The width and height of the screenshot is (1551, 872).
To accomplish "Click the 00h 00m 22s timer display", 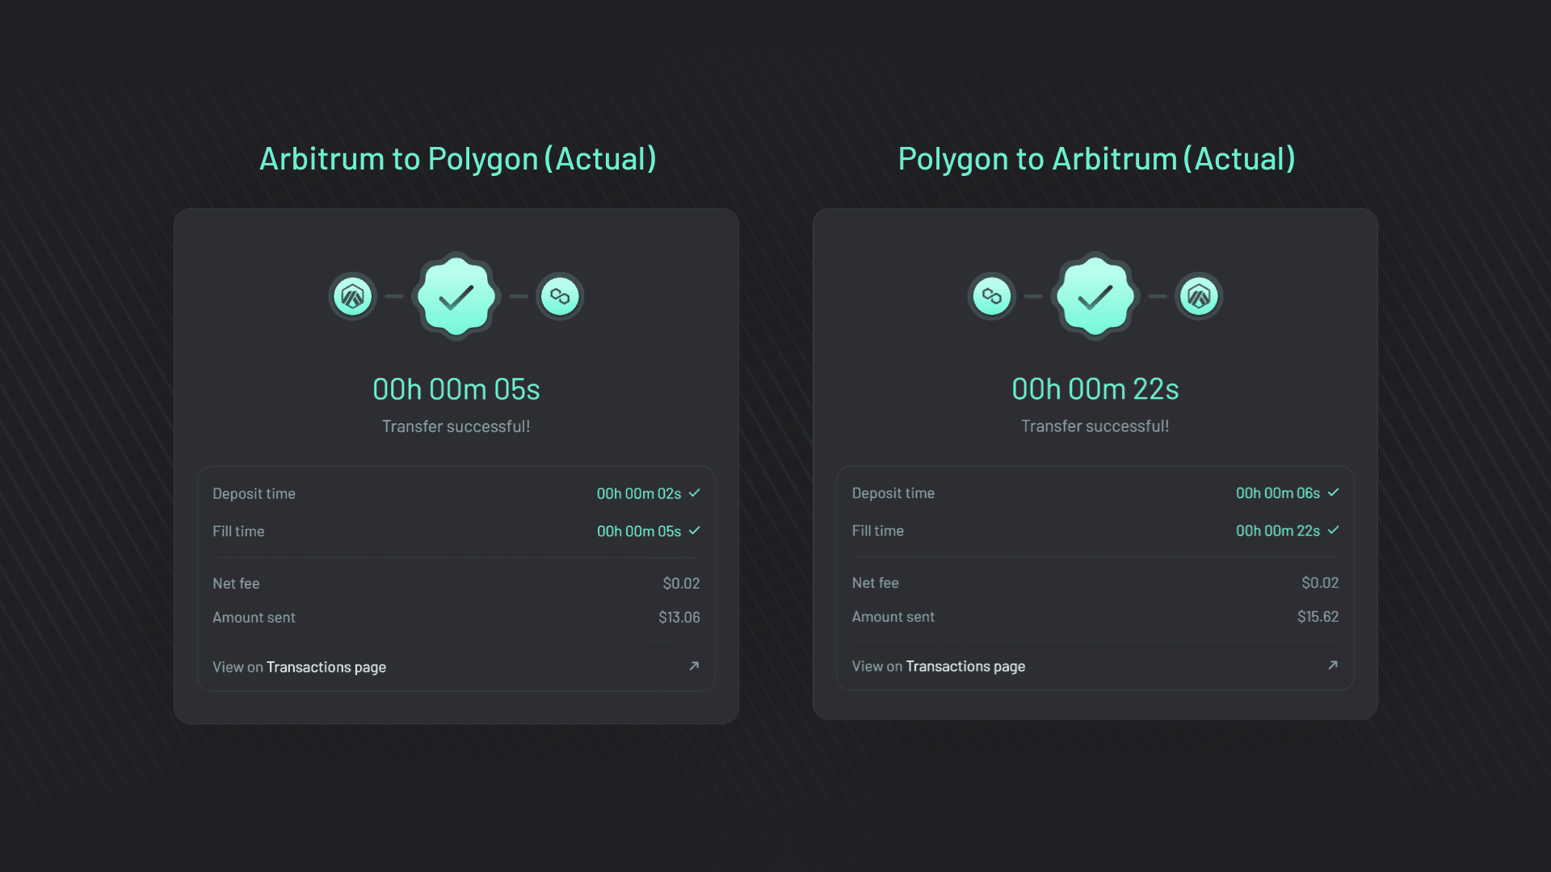I will coord(1095,389).
